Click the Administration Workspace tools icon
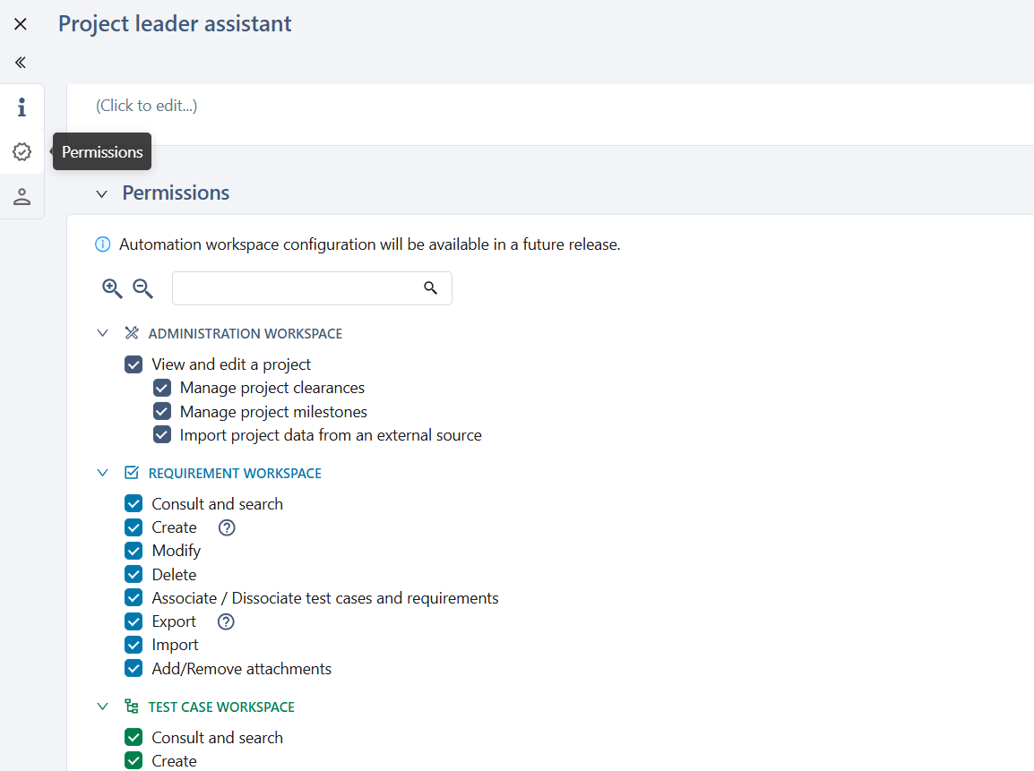The width and height of the screenshot is (1034, 771). [131, 332]
